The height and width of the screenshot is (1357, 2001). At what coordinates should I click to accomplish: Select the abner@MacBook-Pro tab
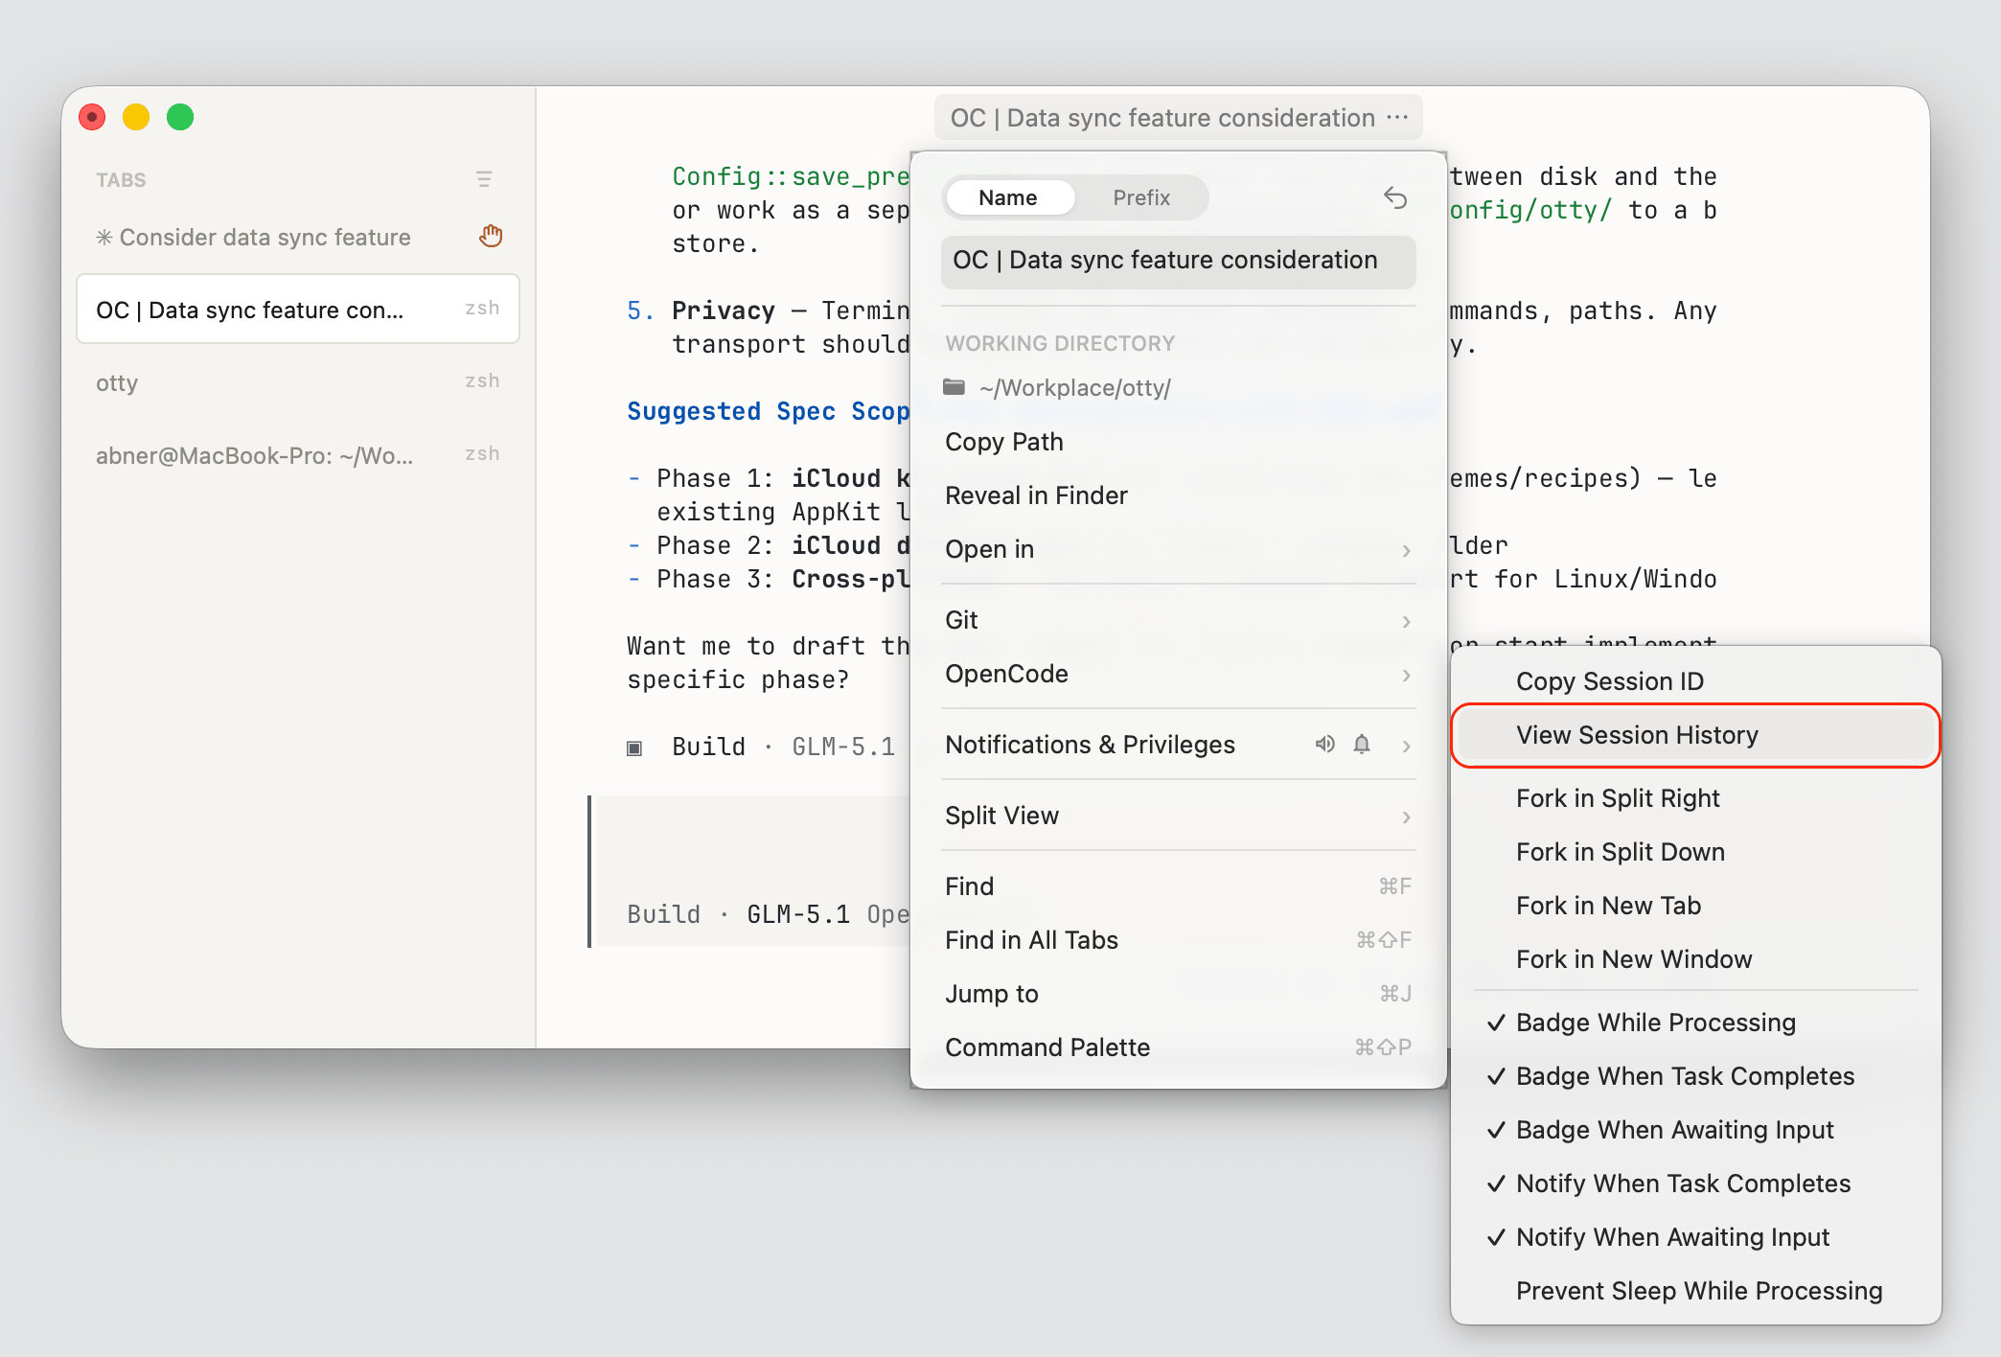298,455
